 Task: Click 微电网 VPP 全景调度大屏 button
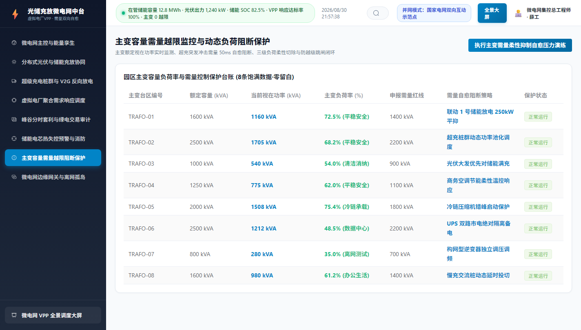pyautogui.click(x=53, y=315)
